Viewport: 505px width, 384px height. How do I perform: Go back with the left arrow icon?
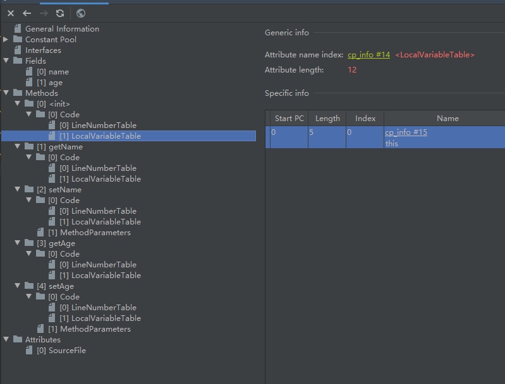click(x=27, y=13)
